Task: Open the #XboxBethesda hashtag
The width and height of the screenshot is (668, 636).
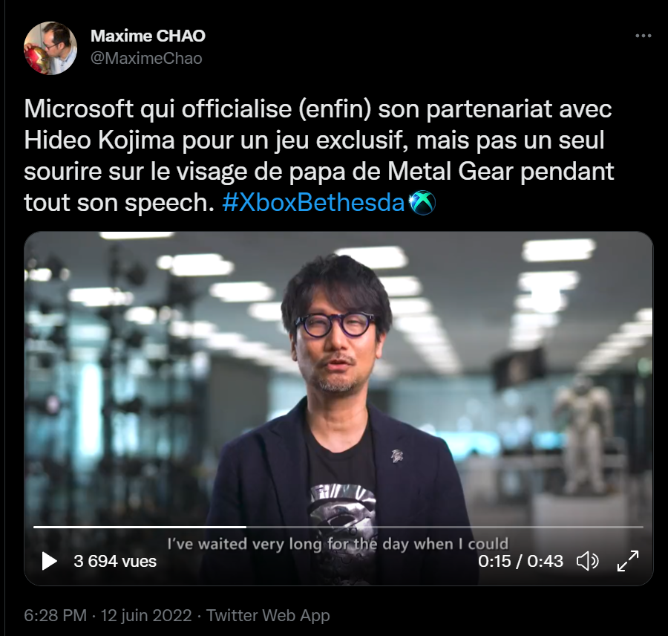Action: 313,203
